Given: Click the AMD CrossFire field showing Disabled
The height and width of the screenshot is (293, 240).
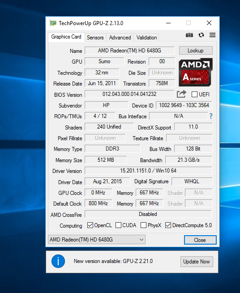Looking at the screenshot, I should pos(148,214).
